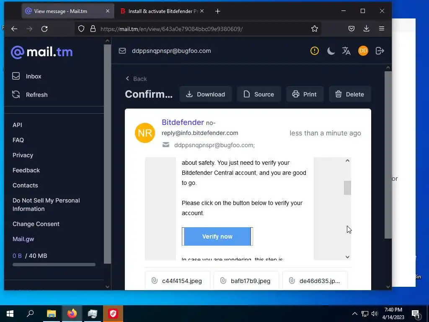Open the Pocket save icon
This screenshot has height=322, width=429.
point(351,29)
